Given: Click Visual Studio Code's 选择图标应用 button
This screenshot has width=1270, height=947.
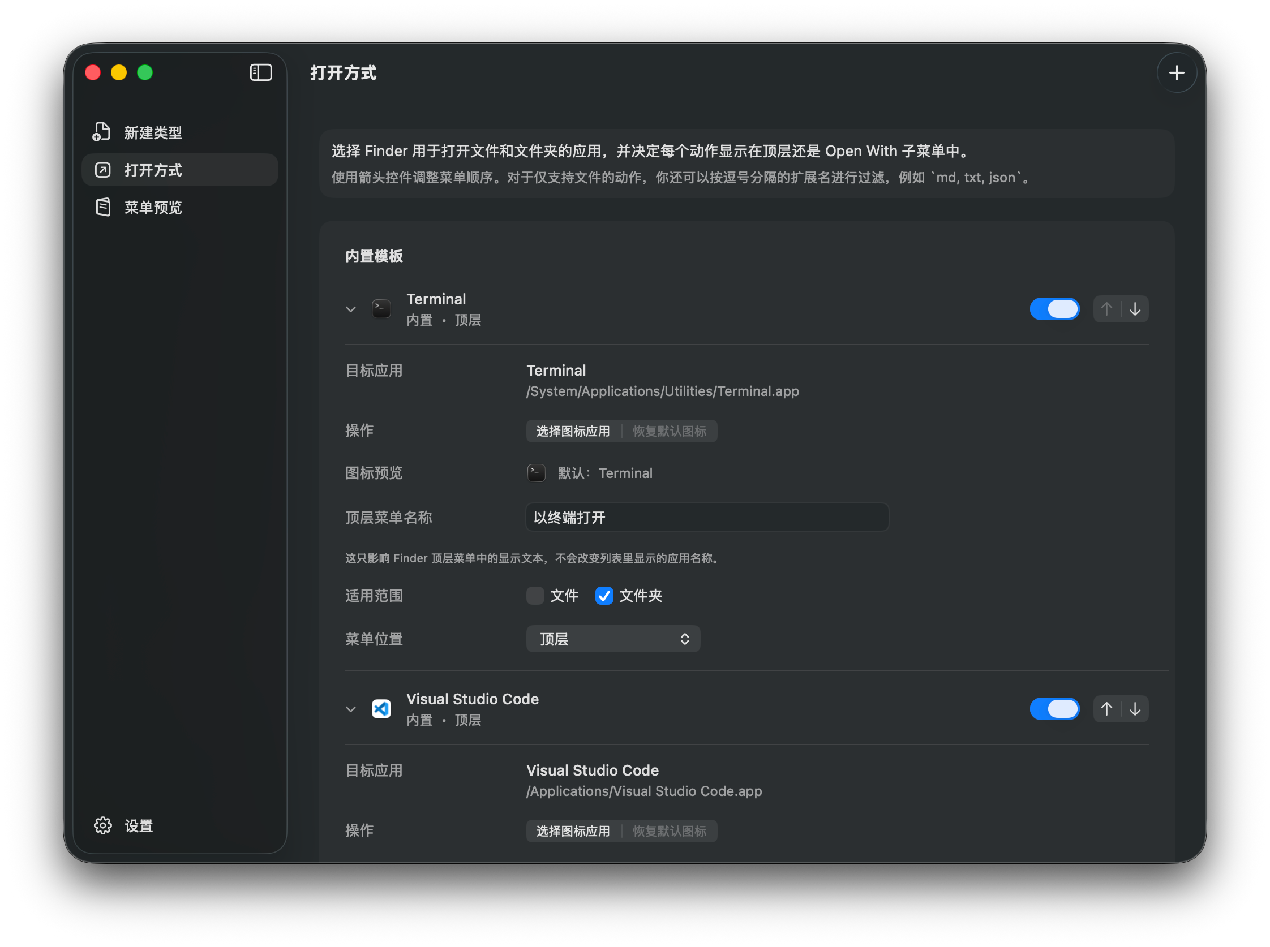Looking at the screenshot, I should pos(573,831).
